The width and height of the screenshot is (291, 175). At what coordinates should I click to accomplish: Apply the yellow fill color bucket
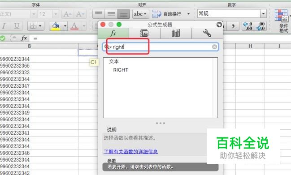(56, 26)
